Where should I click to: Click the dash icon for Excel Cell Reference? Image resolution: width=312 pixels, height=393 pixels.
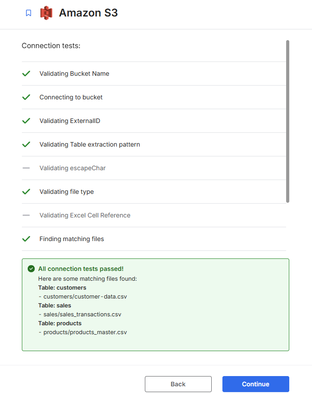pyautogui.click(x=26, y=215)
